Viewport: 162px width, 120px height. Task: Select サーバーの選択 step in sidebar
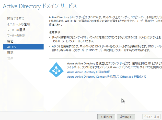16,30
